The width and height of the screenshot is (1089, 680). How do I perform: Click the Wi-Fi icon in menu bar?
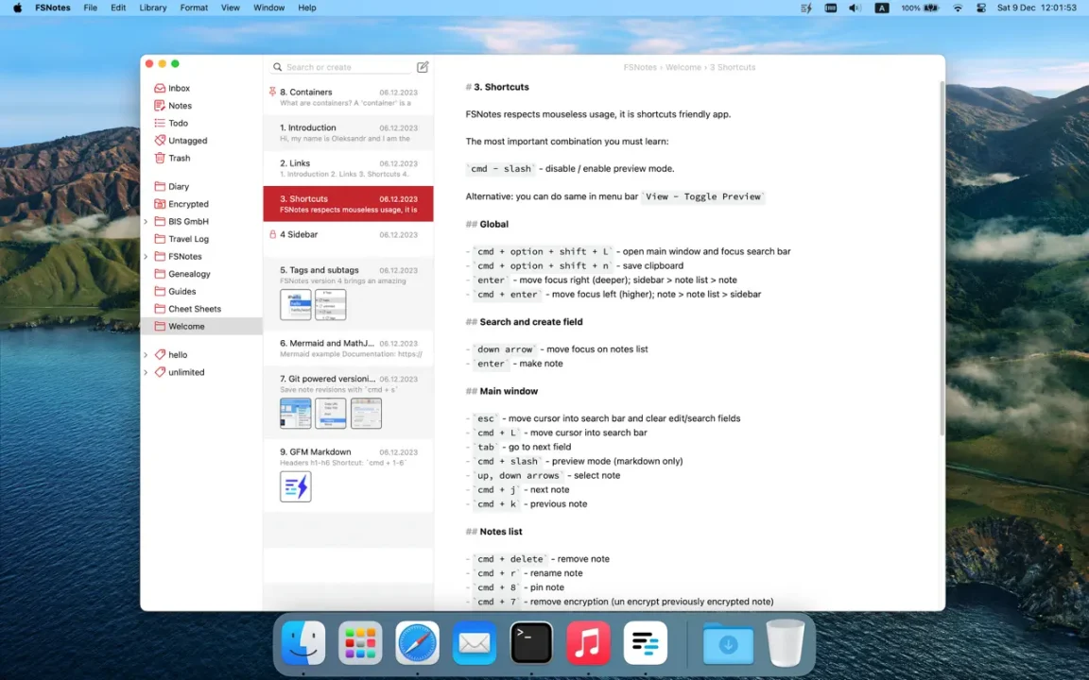[958, 8]
